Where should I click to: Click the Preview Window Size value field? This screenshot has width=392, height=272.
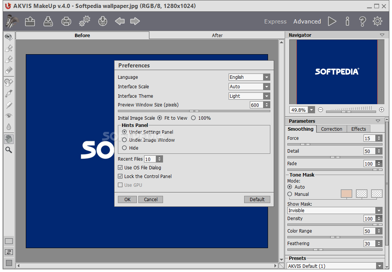[x=257, y=105]
